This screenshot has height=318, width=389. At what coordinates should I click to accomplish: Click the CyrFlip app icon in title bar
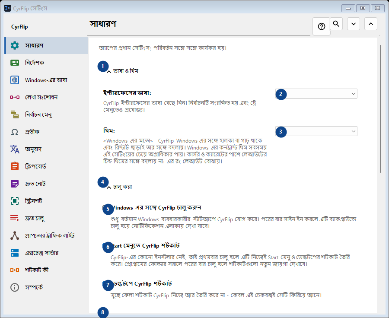coord(8,8)
